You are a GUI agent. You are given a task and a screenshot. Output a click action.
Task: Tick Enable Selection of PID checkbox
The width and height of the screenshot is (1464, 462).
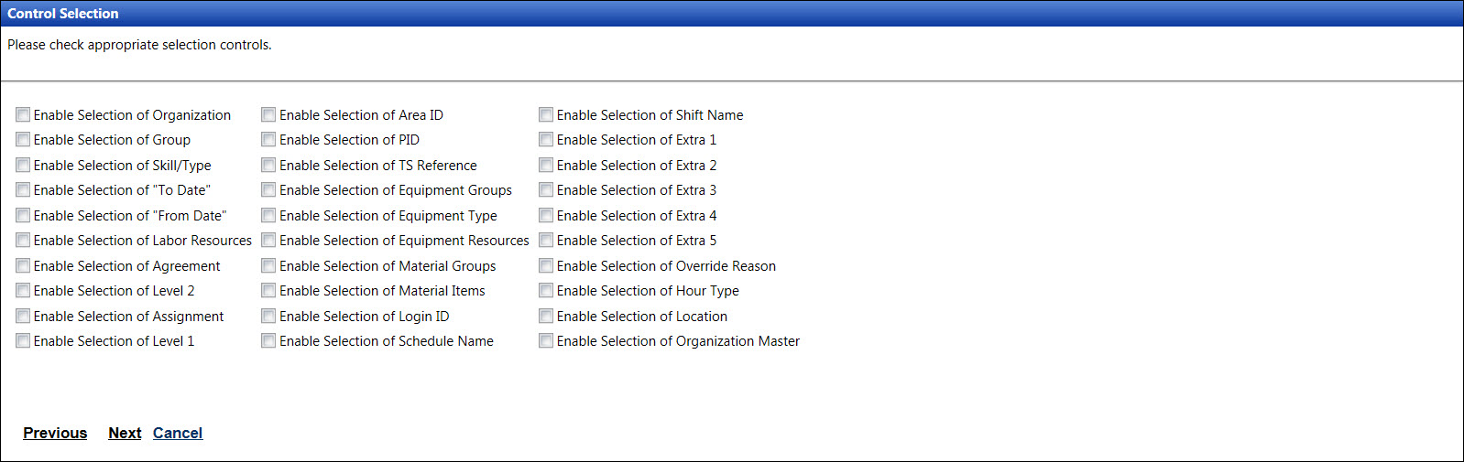tap(268, 140)
